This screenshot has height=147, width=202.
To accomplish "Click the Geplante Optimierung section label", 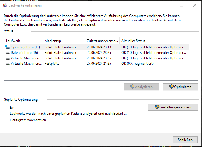I will coord(21,100).
